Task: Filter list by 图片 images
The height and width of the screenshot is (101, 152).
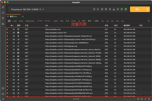Action: click(x=84, y=21)
